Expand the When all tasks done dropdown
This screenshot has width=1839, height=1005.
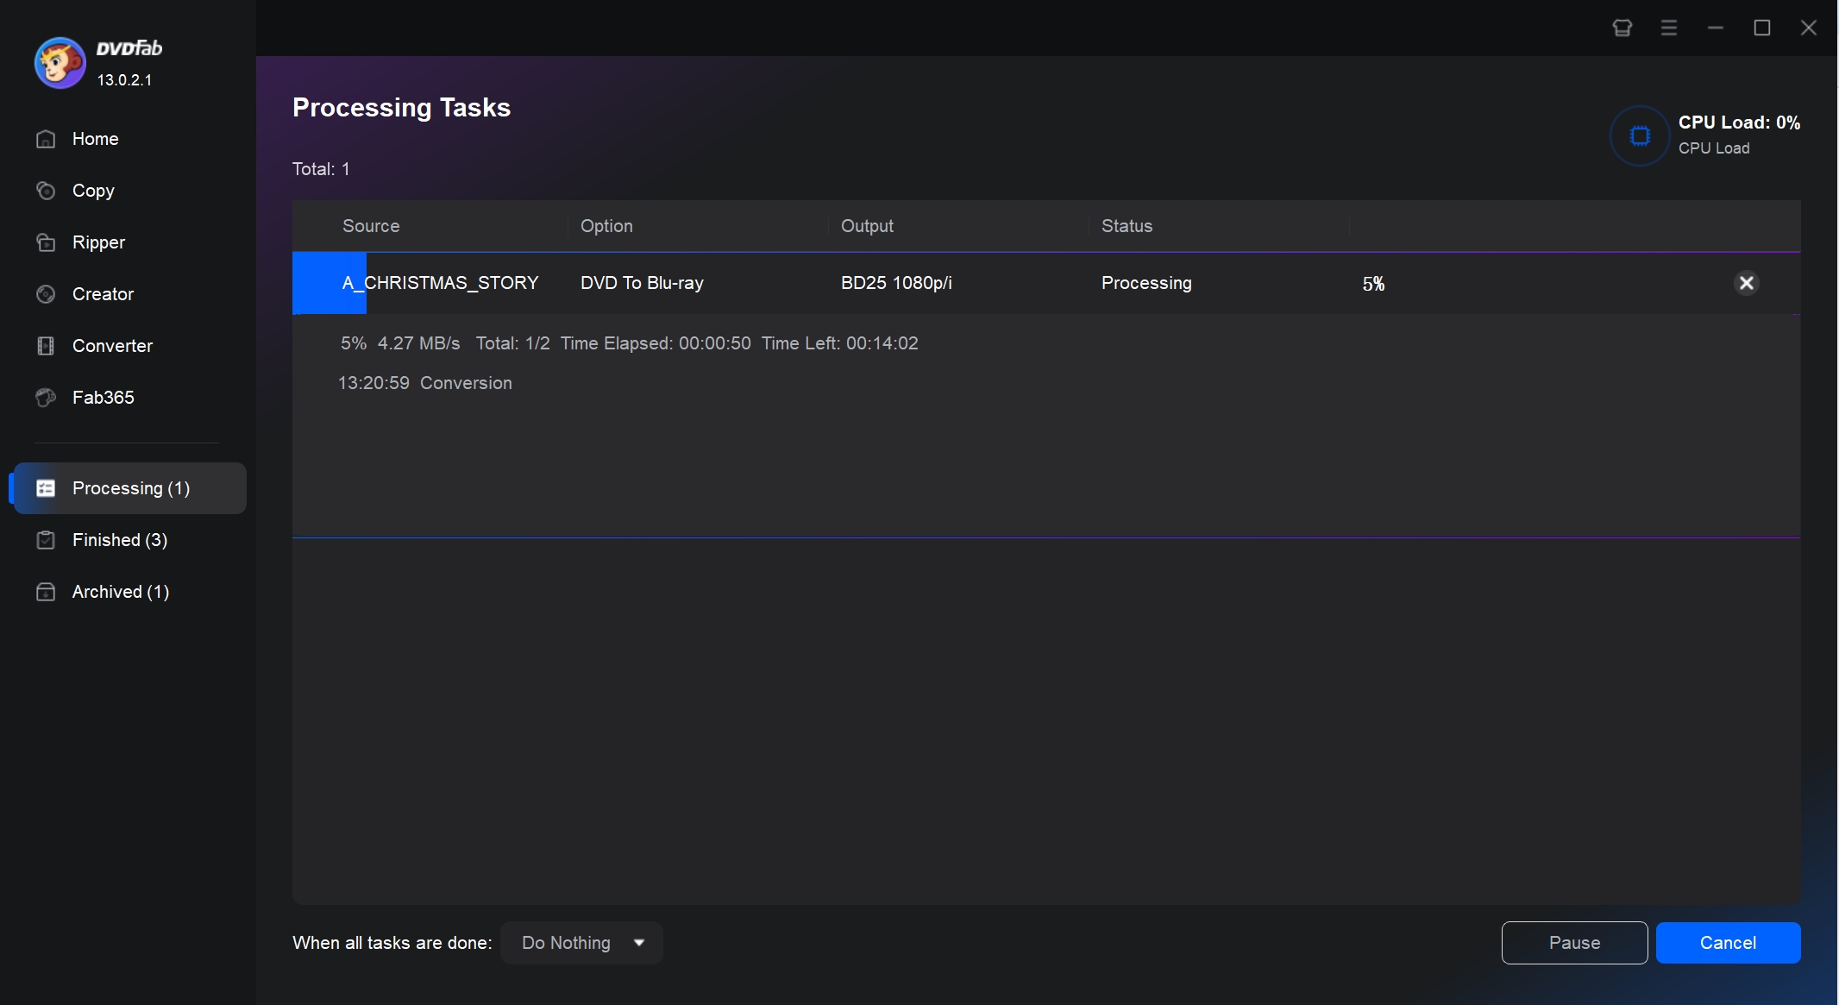(x=638, y=942)
